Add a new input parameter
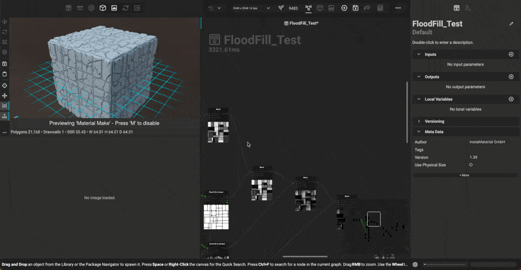521x270 pixels. tap(511, 55)
